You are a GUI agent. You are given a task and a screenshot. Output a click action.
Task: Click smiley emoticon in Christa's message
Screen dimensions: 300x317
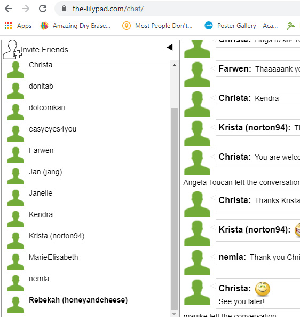(x=263, y=289)
